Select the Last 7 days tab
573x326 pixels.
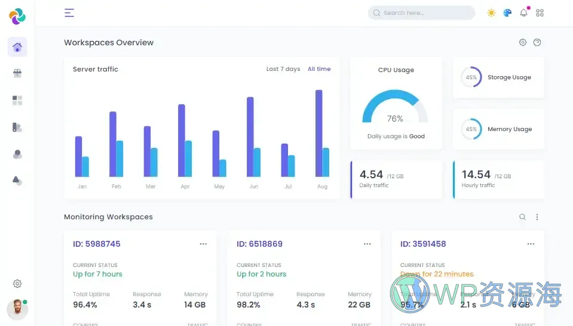(x=283, y=69)
